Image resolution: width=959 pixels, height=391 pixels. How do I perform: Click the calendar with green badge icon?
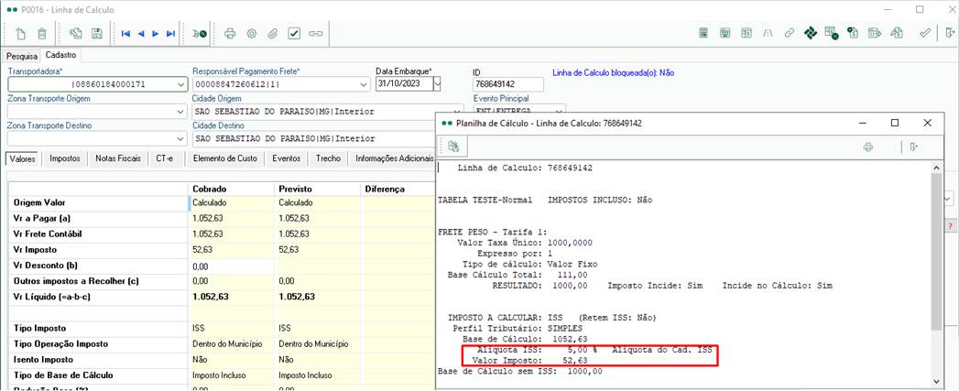click(831, 33)
